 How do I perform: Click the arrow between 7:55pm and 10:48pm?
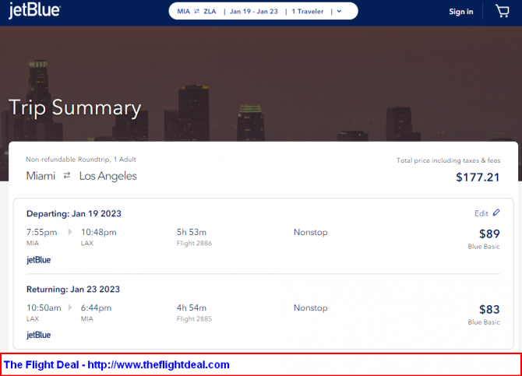pos(70,232)
